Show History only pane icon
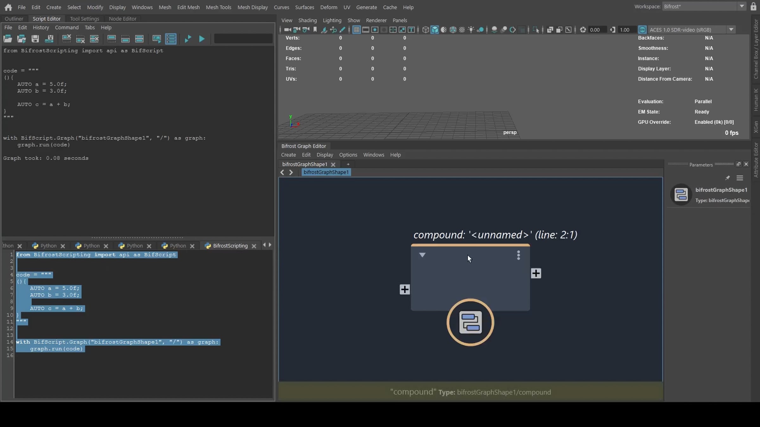Image resolution: width=760 pixels, height=427 pixels. (111, 39)
